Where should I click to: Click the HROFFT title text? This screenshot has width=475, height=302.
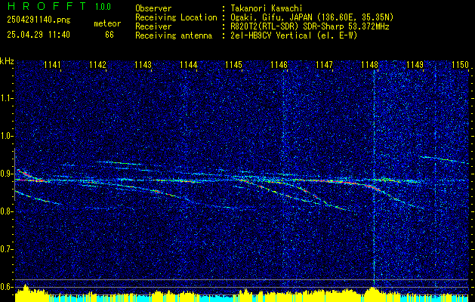[x=47, y=6]
